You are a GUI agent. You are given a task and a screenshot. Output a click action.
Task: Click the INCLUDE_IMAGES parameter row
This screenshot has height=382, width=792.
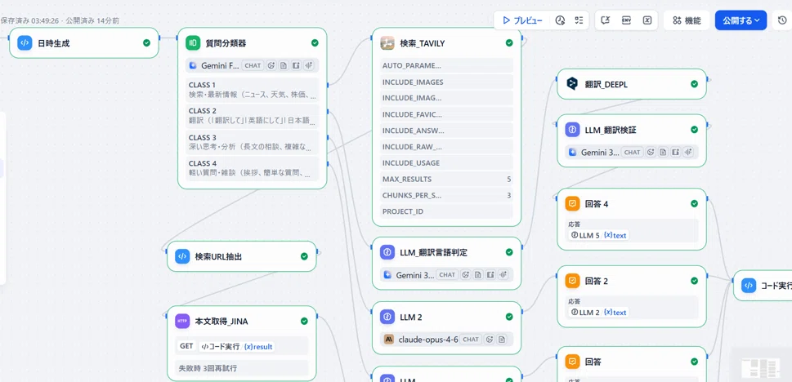(x=446, y=82)
